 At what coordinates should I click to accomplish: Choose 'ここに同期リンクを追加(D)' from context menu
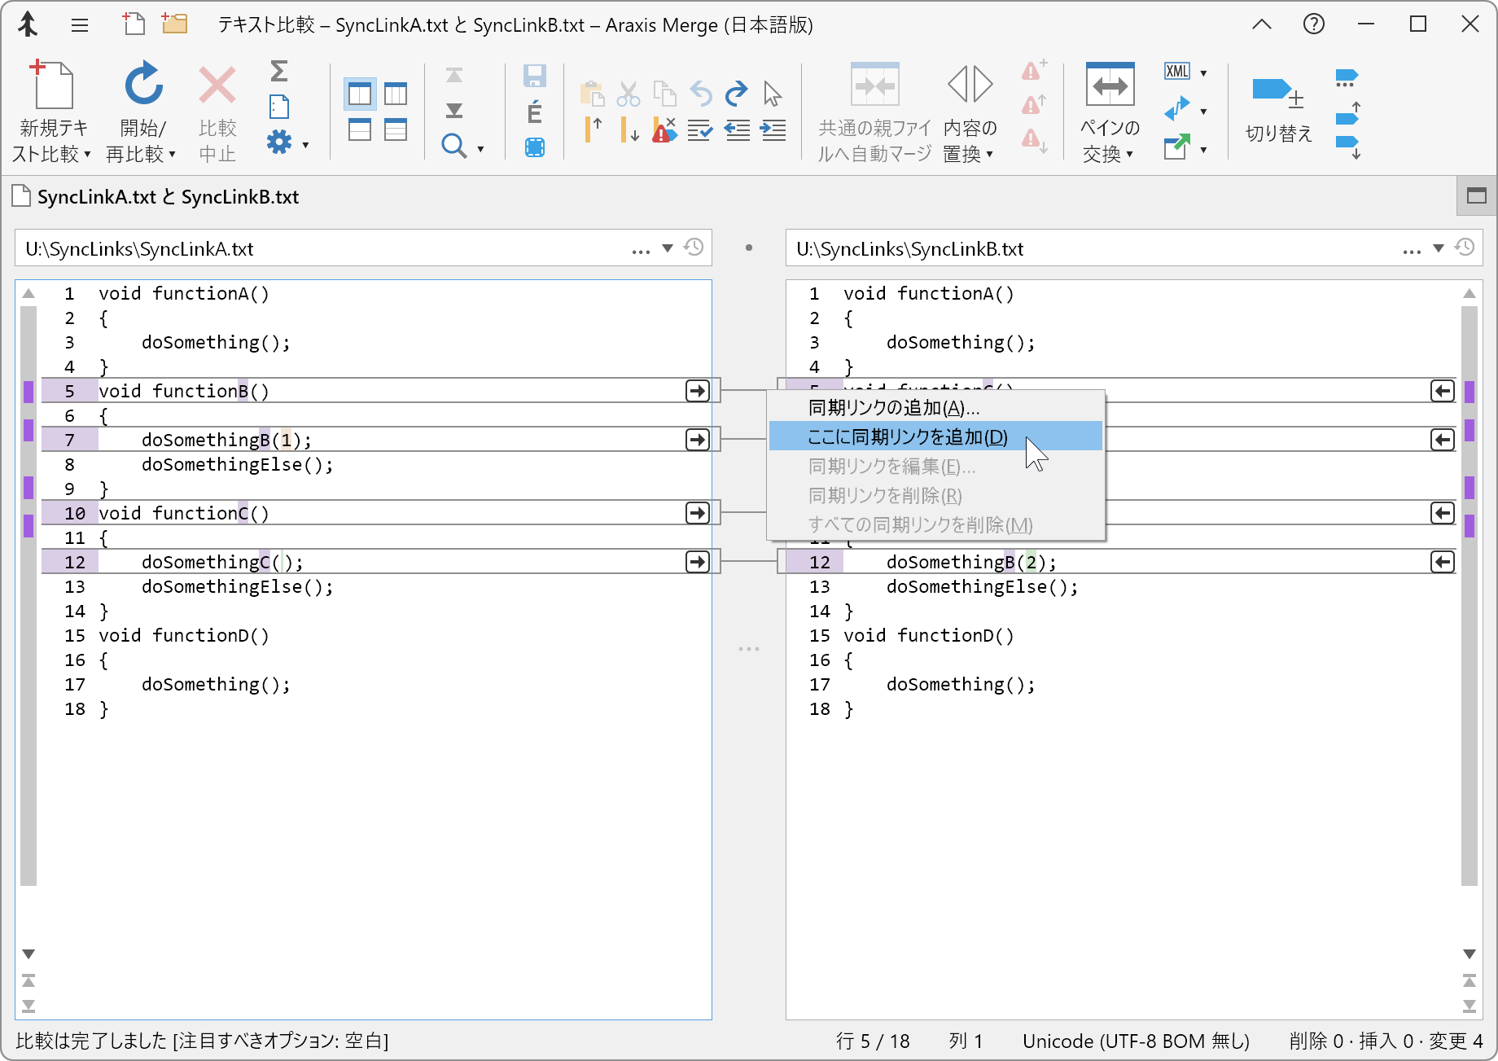pos(907,437)
